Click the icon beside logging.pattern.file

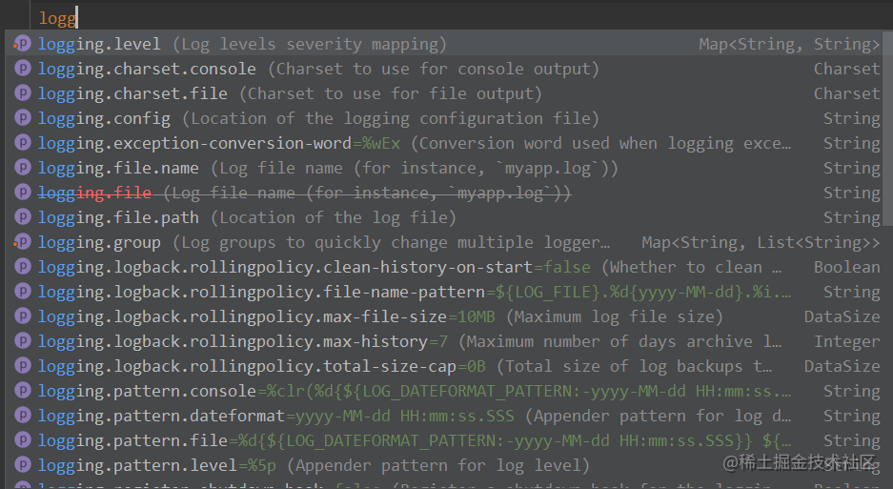point(22,440)
